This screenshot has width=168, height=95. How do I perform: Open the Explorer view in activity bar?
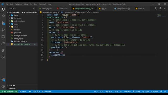[3, 9]
